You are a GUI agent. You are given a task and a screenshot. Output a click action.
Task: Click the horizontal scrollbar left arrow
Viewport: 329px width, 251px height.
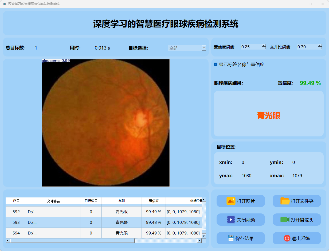click(8, 241)
